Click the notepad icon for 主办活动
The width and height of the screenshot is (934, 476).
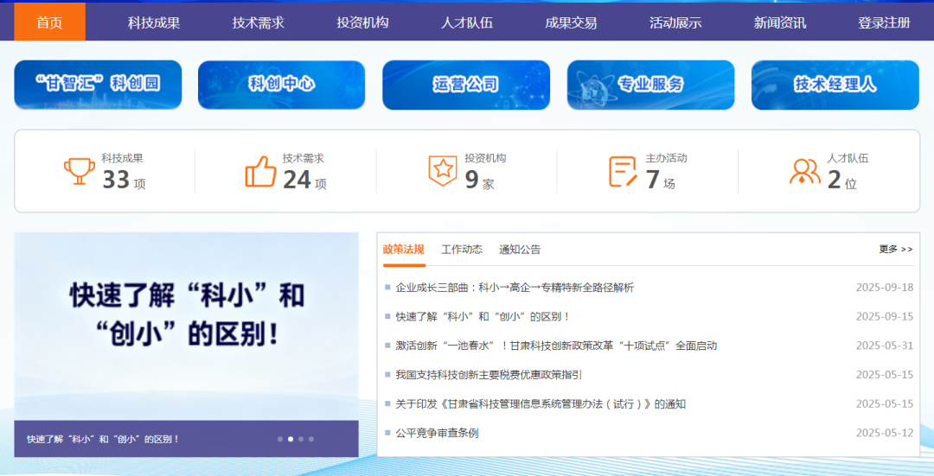click(623, 171)
